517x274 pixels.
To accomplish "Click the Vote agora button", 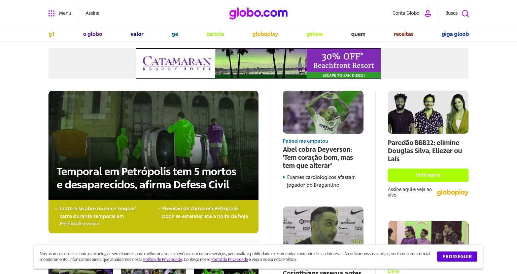I will click(x=428, y=175).
